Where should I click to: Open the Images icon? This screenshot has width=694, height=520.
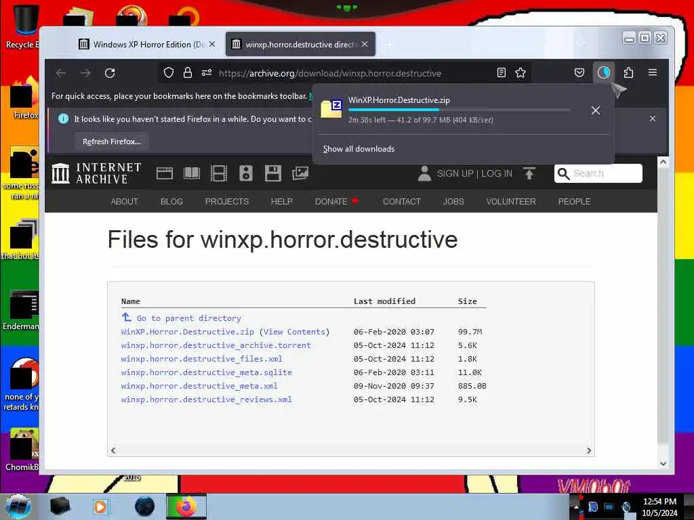click(x=300, y=173)
